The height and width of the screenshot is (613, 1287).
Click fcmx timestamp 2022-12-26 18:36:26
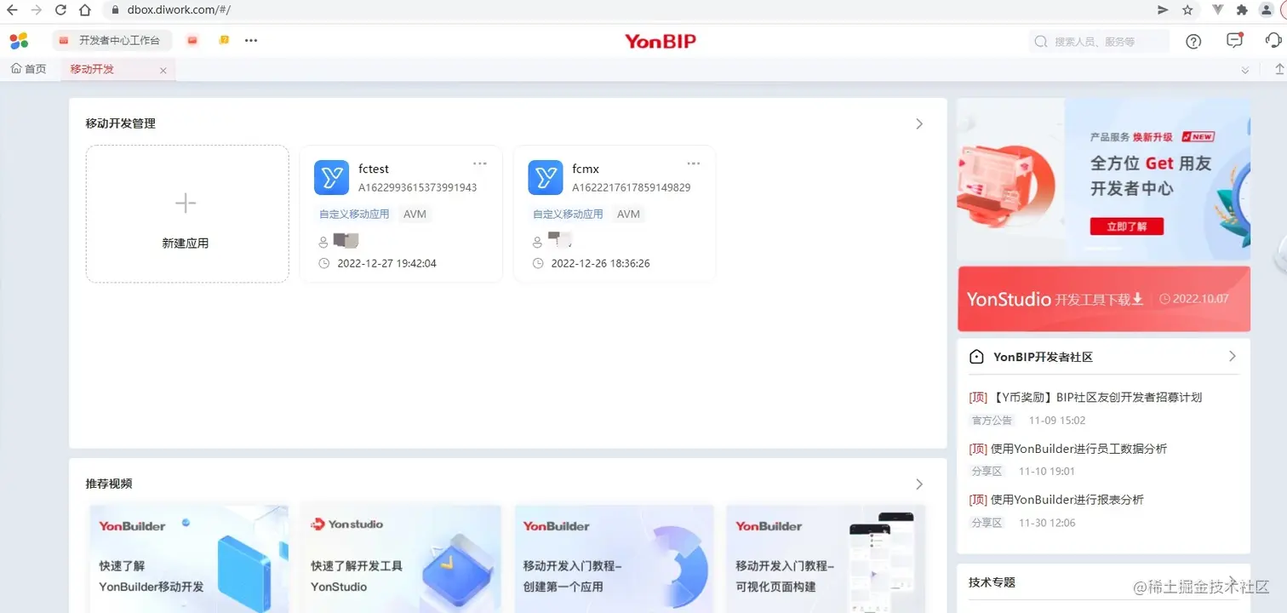(600, 263)
